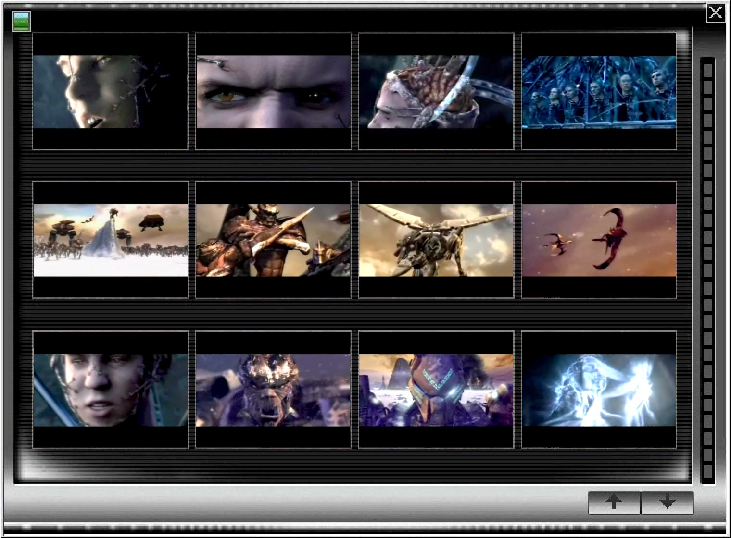Click the segmented vertical scrollbar track
The width and height of the screenshot is (731, 538).
click(707, 270)
